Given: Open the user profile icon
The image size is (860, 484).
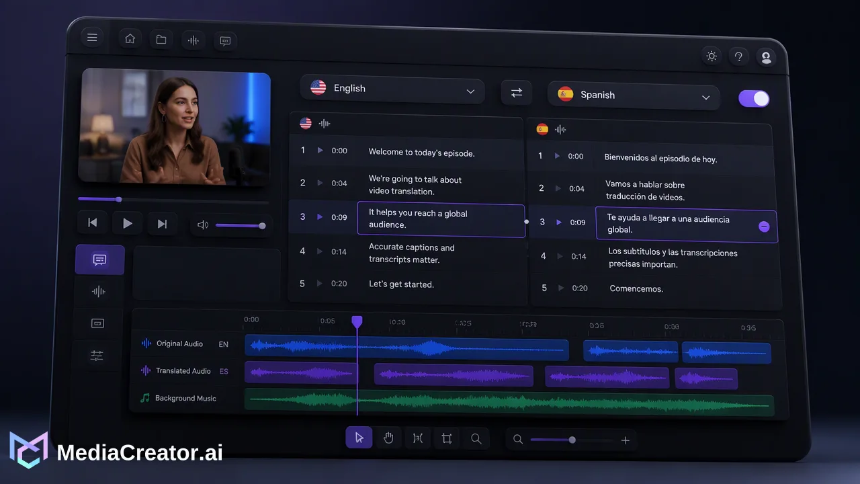Looking at the screenshot, I should pyautogui.click(x=765, y=58).
